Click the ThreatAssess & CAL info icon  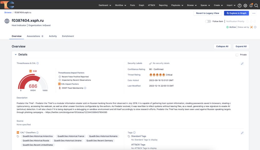click(38, 63)
